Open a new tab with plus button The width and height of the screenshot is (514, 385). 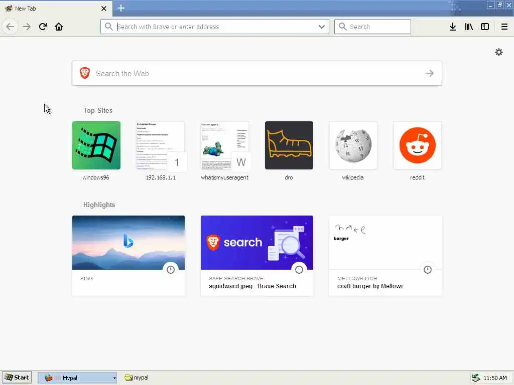coord(121,8)
